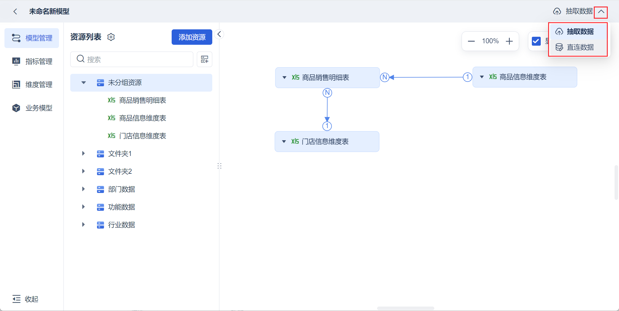Expand the 文件夹1 folder
This screenshot has height=311, width=619.
84,154
